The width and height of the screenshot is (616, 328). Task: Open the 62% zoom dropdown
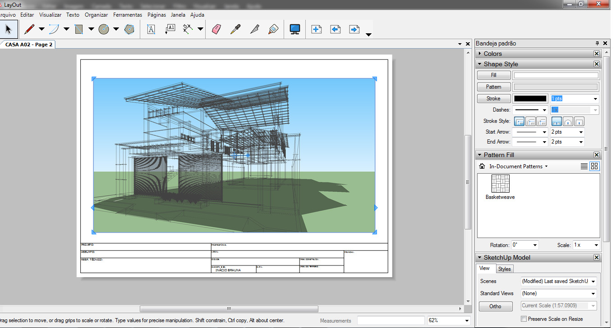point(467,321)
